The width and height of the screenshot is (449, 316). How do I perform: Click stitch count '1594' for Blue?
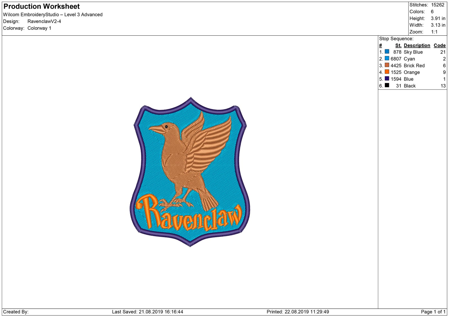click(396, 79)
